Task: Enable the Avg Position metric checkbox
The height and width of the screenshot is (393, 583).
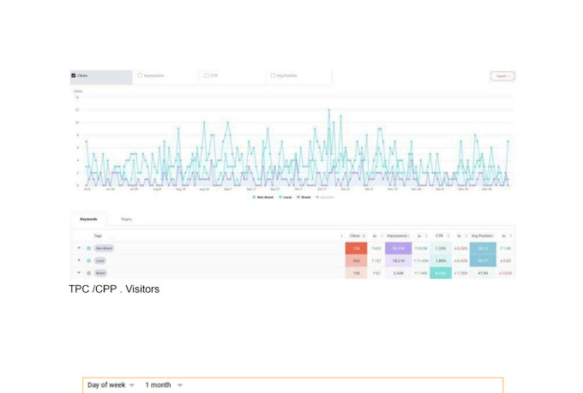Action: pyautogui.click(x=273, y=75)
